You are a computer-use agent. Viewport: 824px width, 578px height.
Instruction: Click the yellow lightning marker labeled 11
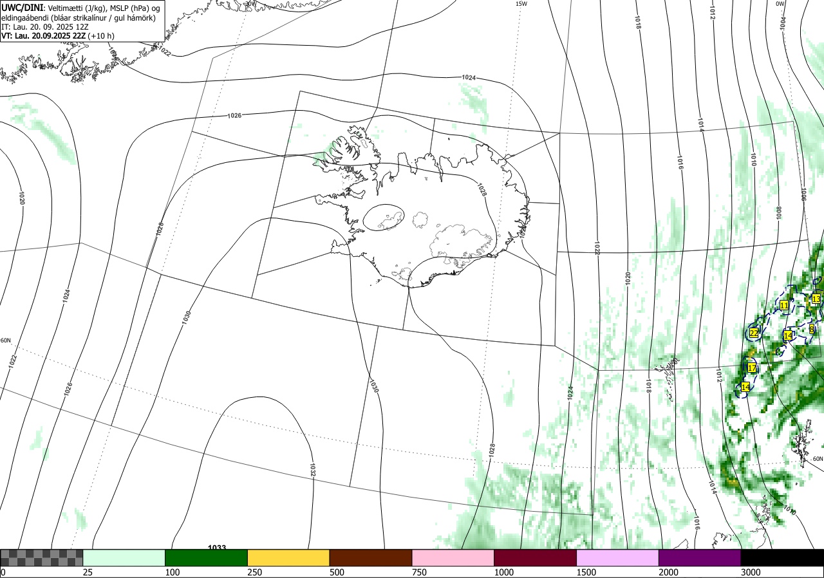pyautogui.click(x=784, y=305)
